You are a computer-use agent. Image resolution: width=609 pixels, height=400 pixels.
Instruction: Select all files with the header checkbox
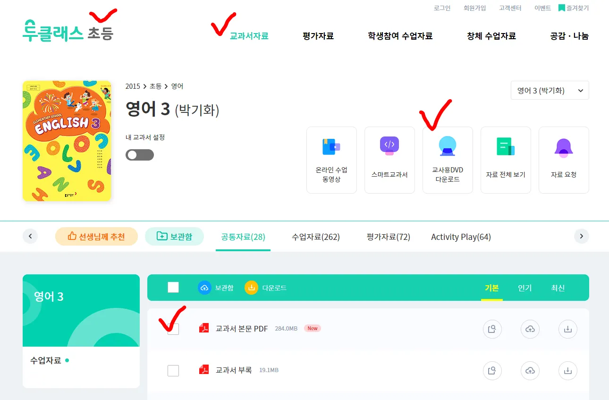point(173,287)
